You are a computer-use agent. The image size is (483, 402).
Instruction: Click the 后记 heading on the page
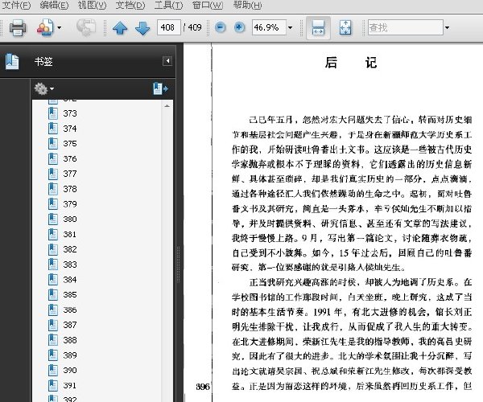(351, 63)
